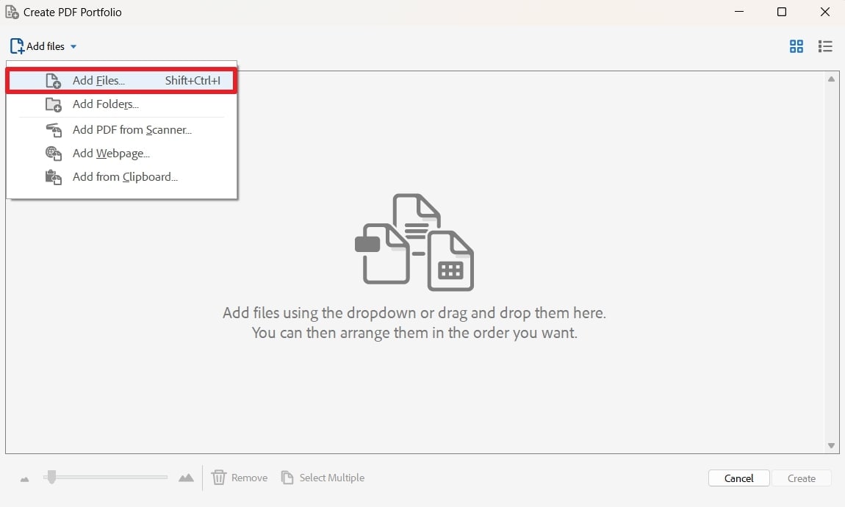
Task: Close the Create PDF Portfolio dialog
Action: tap(825, 12)
